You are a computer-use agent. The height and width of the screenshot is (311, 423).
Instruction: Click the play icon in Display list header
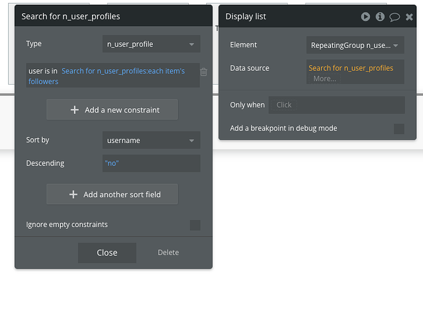coord(366,17)
